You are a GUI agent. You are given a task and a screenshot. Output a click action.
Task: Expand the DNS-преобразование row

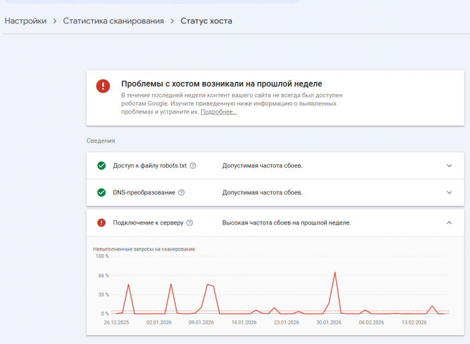tap(449, 193)
